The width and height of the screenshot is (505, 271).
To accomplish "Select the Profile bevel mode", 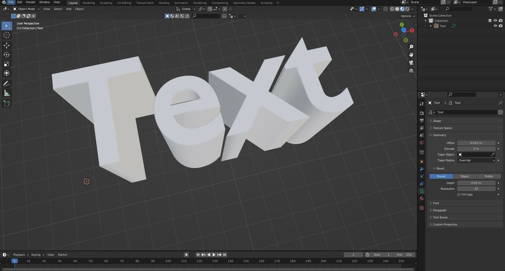I will click(x=489, y=176).
